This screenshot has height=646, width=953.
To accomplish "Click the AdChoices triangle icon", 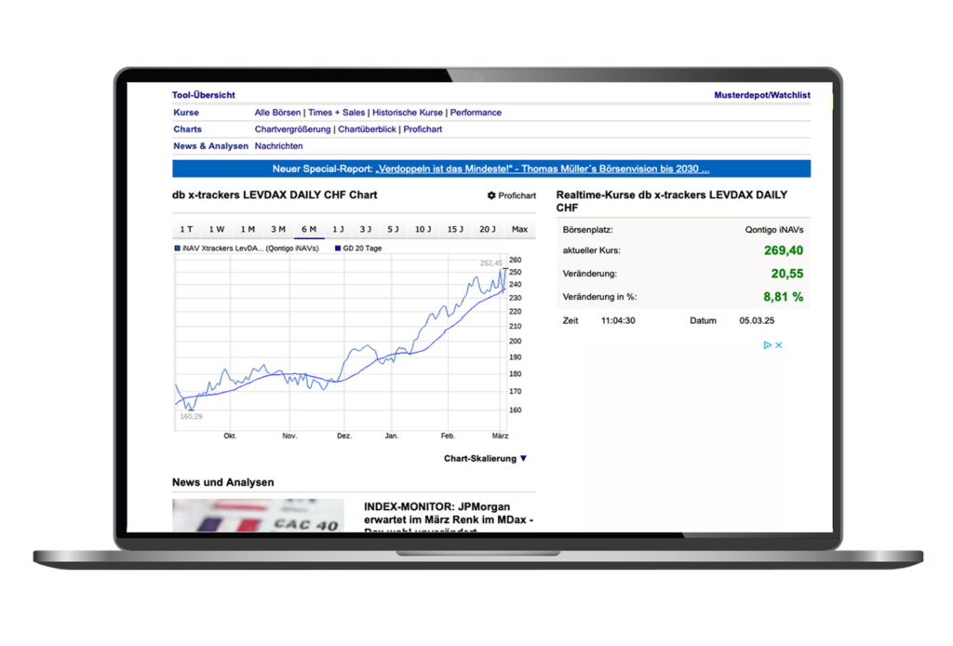I will tap(768, 345).
